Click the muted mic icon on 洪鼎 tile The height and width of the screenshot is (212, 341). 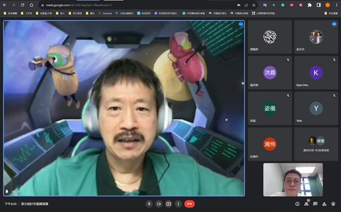tap(288, 60)
